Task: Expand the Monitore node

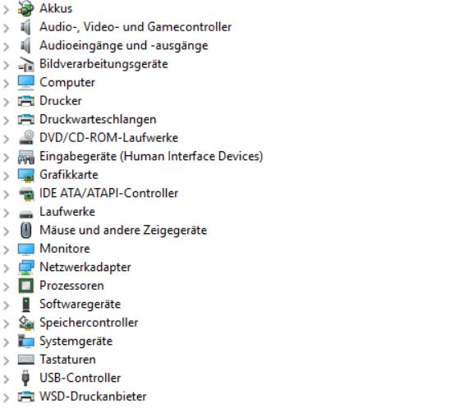Action: click(7, 250)
